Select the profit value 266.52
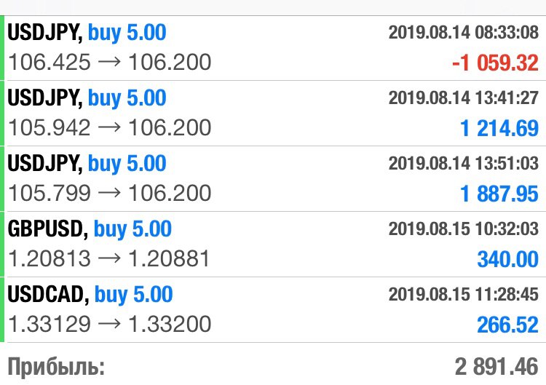546x385 pixels. tap(507, 325)
